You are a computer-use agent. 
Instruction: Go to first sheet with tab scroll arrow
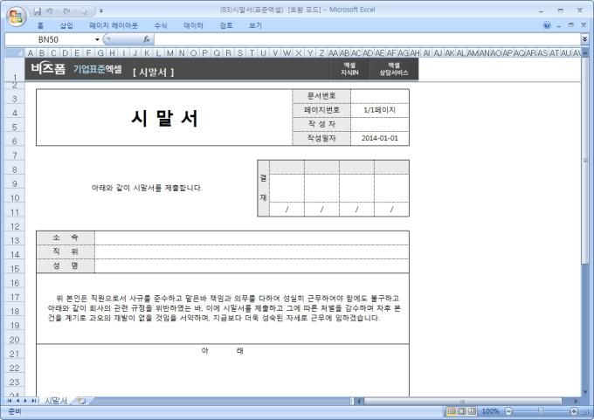(x=10, y=401)
